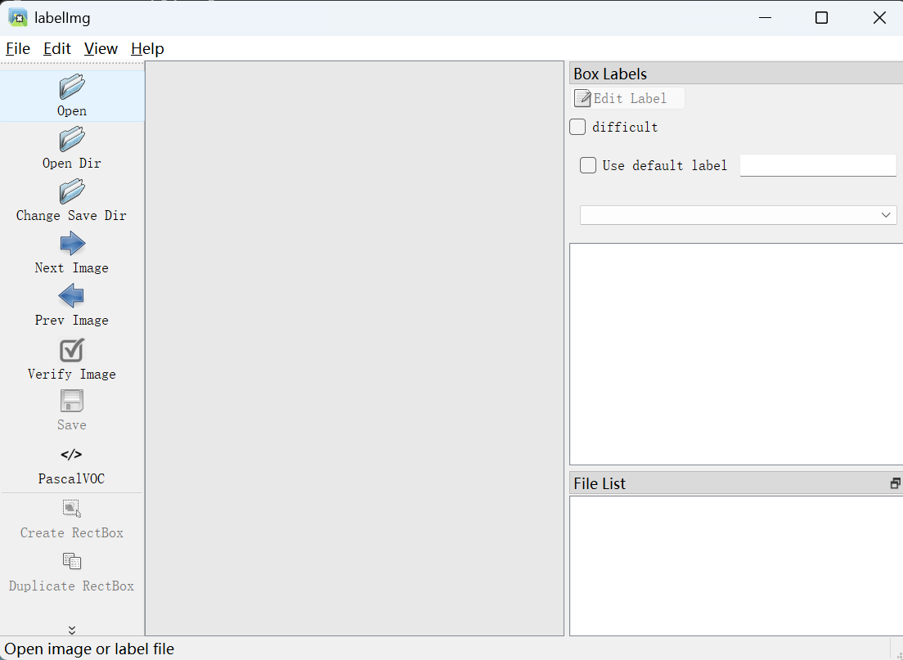Expand the label filter combo box
903x660 pixels.
point(738,215)
